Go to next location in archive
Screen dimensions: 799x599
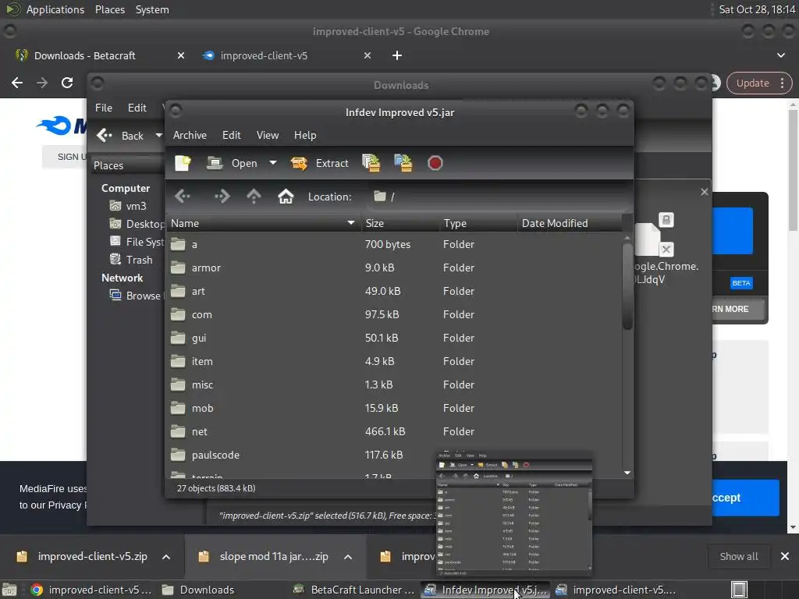coord(222,196)
